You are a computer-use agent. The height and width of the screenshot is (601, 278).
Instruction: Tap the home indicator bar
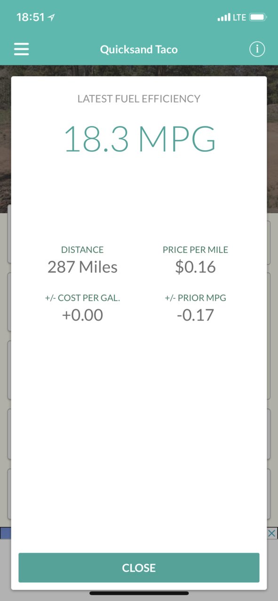(139, 593)
